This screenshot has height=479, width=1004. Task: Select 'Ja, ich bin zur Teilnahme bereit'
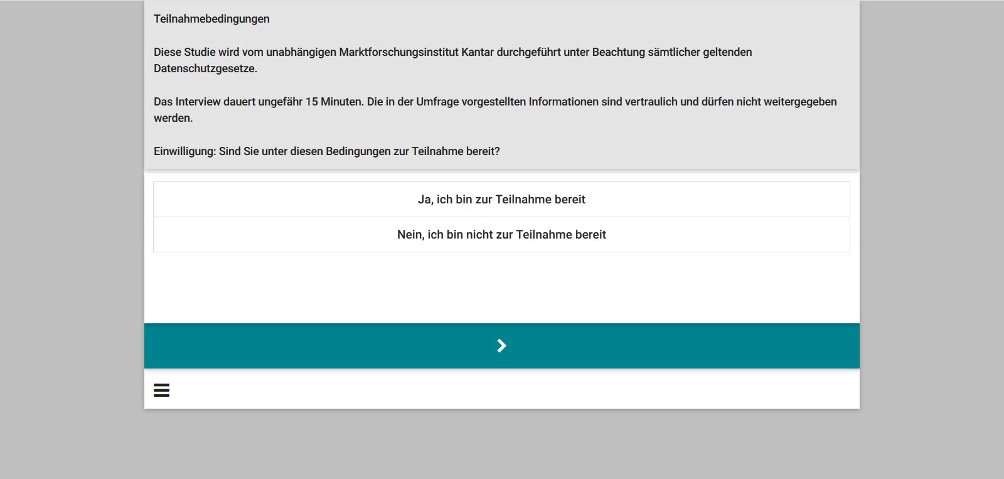click(501, 200)
